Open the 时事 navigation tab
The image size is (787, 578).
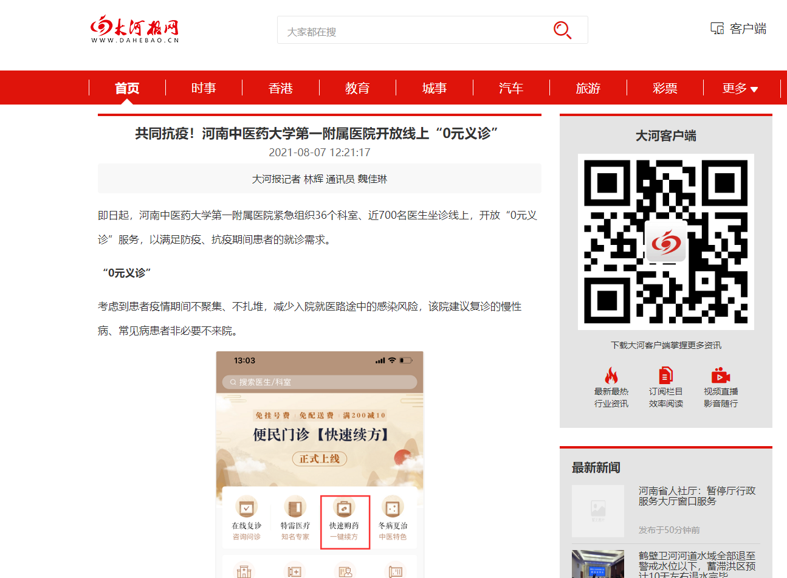pyautogui.click(x=204, y=88)
